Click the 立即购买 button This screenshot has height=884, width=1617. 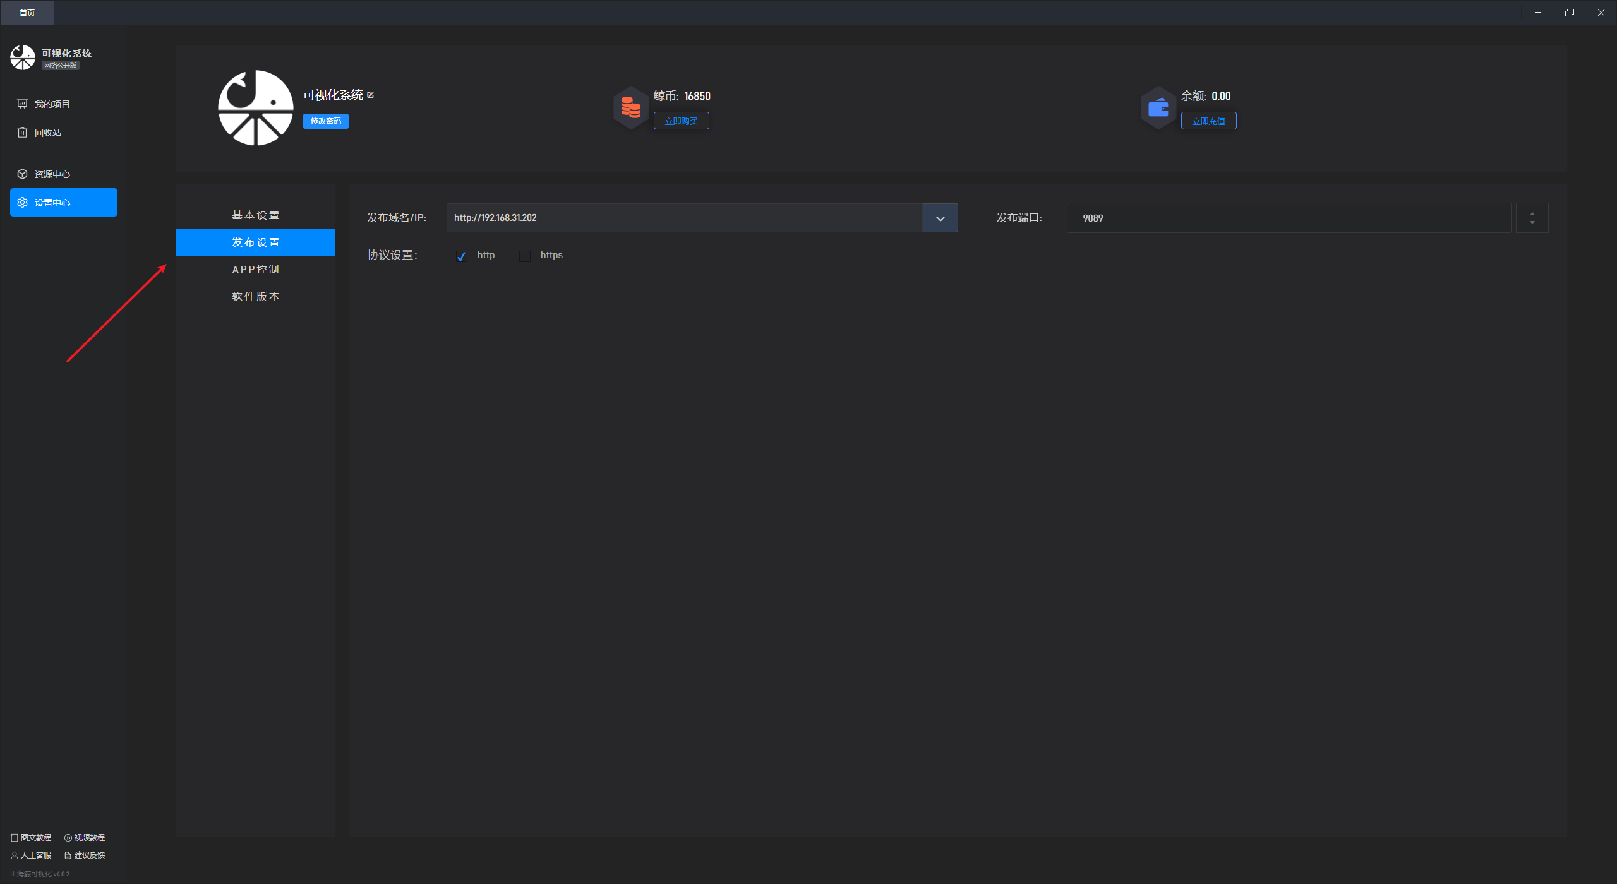(x=681, y=121)
